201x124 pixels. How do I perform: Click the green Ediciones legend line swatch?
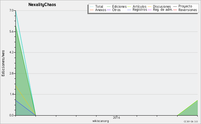coord(109,6)
